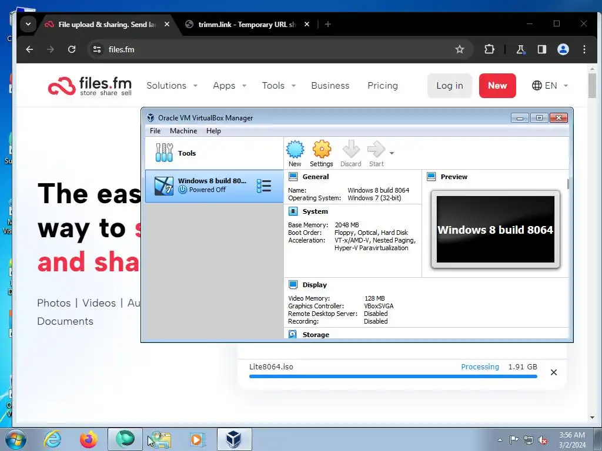The image size is (602, 451).
Task: Click the VirtualBox details pane scrollbar
Action: (x=568, y=184)
